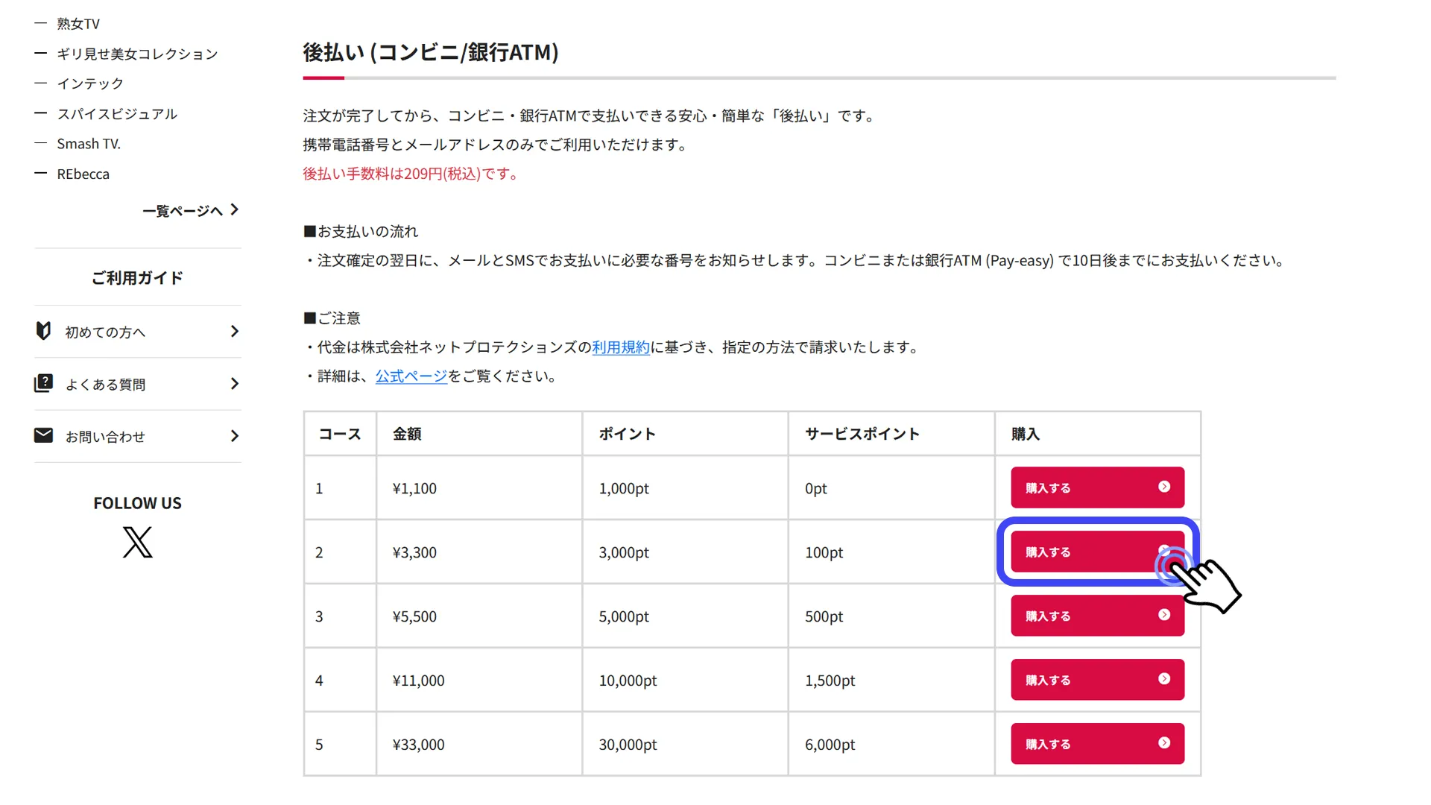Expand the 初めての方へ chevron
This screenshot has height=805, width=1431.
(x=234, y=331)
